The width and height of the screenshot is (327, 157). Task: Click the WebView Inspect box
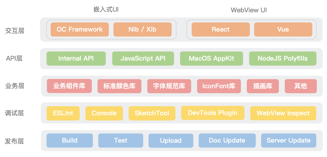coord(283,113)
